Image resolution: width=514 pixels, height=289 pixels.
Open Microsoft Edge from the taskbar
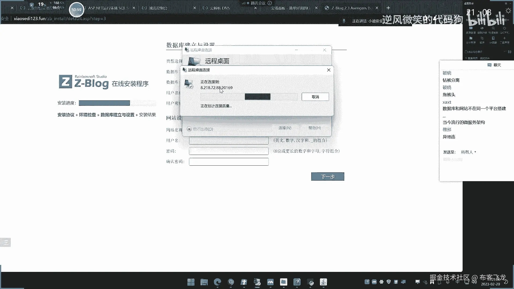click(217, 282)
